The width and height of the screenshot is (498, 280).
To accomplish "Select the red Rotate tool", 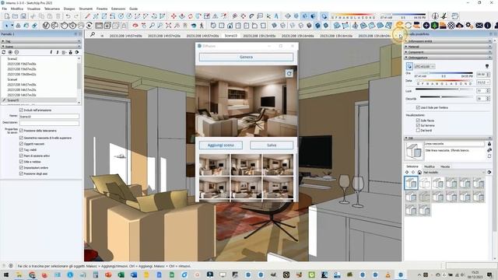I will tap(190, 16).
